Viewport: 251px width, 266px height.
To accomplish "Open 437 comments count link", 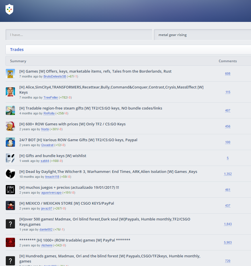I will tap(228, 205).
